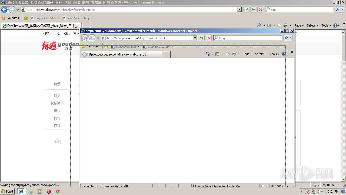Click the 网页 link on Youdao page
The width and height of the screenshot is (346, 195).
(57, 34)
